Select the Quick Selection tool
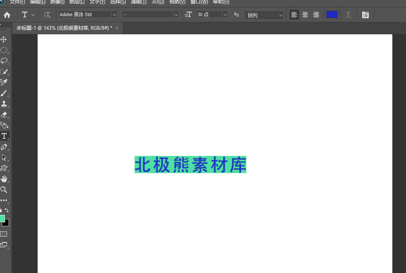Screen dimensions: 406x273 (4, 72)
